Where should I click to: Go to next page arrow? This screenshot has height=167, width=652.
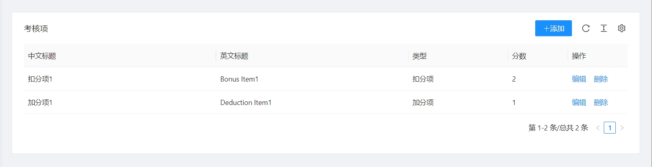click(x=622, y=128)
